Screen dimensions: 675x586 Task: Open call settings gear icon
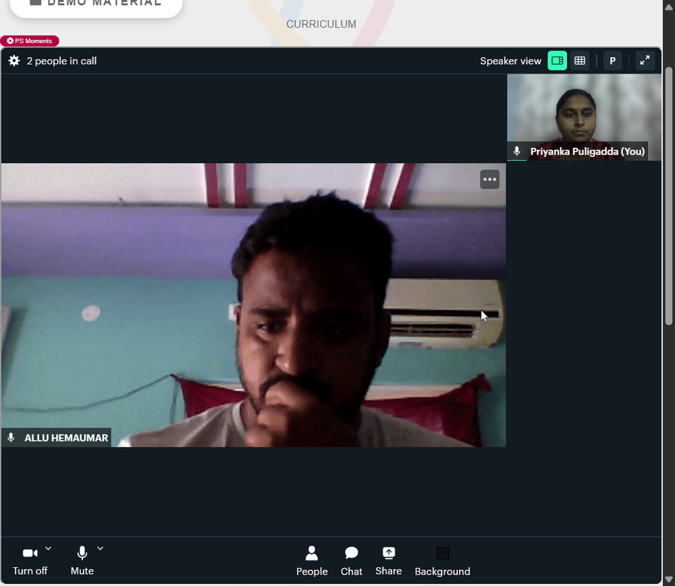pos(14,61)
